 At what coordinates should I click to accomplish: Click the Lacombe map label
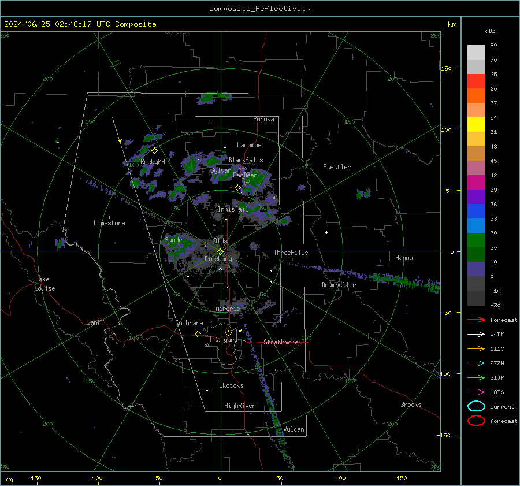pos(249,145)
